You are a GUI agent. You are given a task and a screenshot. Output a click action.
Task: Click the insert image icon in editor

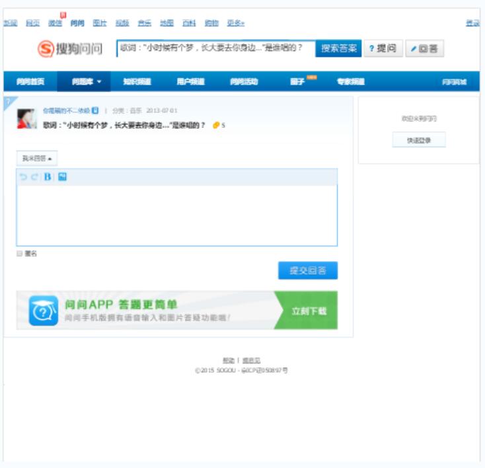(x=62, y=176)
